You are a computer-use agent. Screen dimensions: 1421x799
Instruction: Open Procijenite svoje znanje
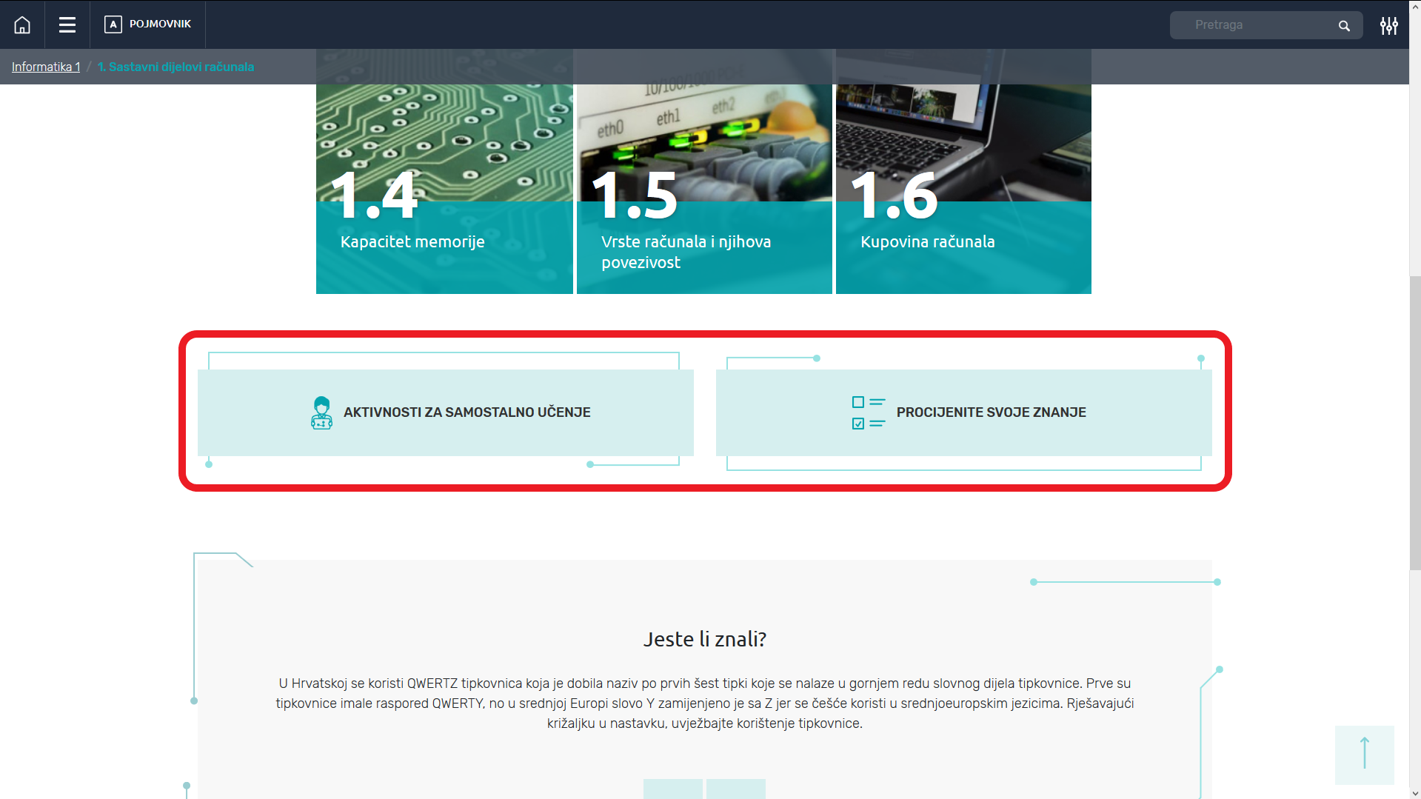991,412
